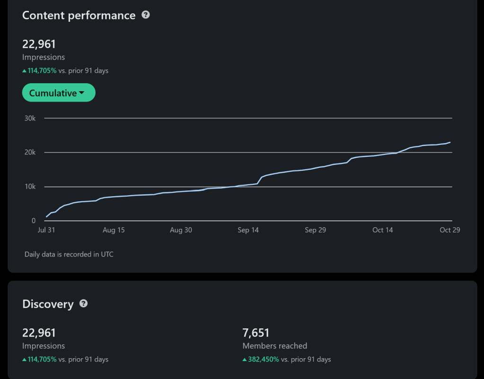Click the Aug 30 date on chart axis
This screenshot has width=484, height=379.
click(181, 230)
